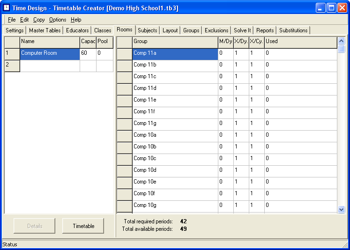Open the Substitutions tab
Image resolution: width=350 pixels, height=250 pixels.
coord(293,30)
